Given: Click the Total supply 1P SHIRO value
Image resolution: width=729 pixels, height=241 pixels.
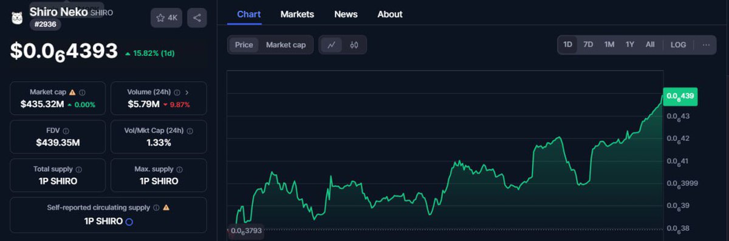Looking at the screenshot, I should click(x=58, y=181).
